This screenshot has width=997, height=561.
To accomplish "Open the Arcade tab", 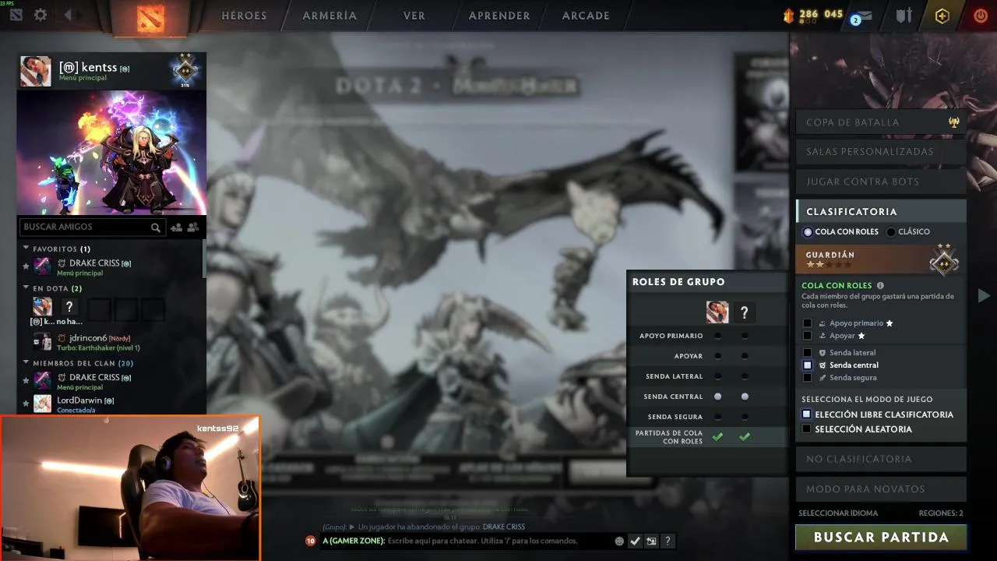I will tap(586, 16).
